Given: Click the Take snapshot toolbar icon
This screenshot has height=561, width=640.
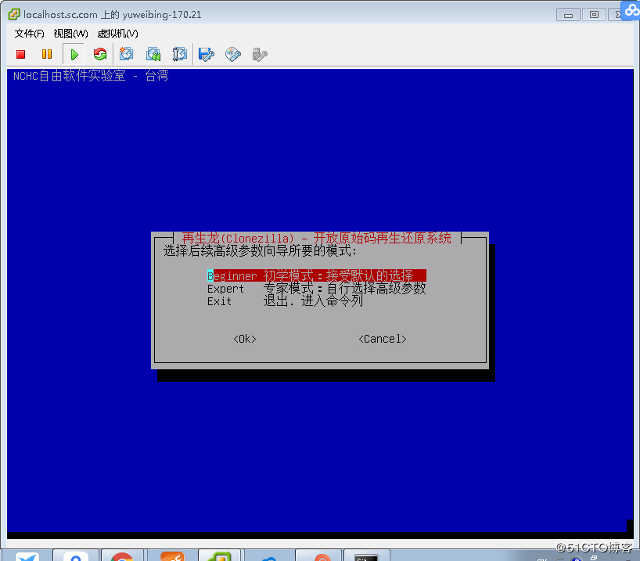Looking at the screenshot, I should point(126,54).
